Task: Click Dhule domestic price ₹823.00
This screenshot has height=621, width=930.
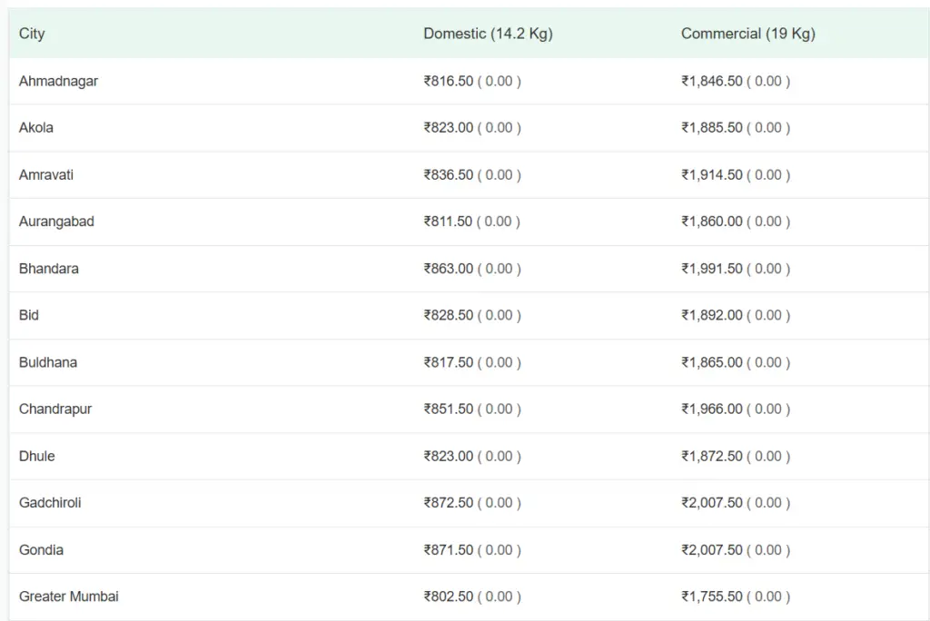Action: (449, 456)
